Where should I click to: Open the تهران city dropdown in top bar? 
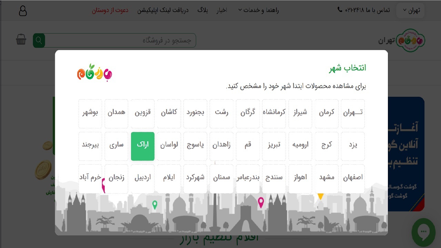(411, 10)
